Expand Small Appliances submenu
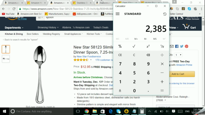The width and height of the screenshot is (205, 115). click(x=73, y=34)
